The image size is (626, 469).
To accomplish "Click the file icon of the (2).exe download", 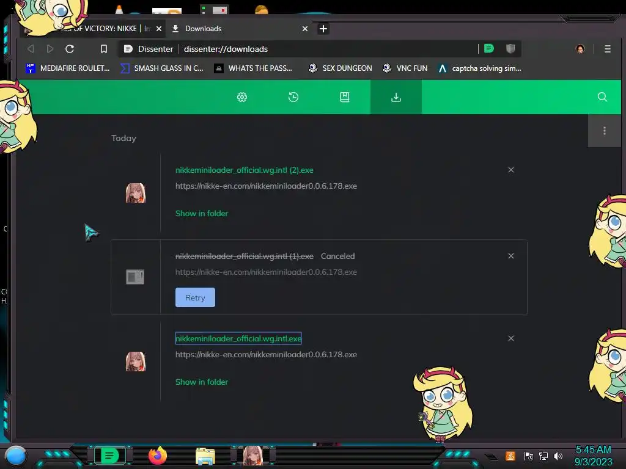I will click(x=136, y=193).
